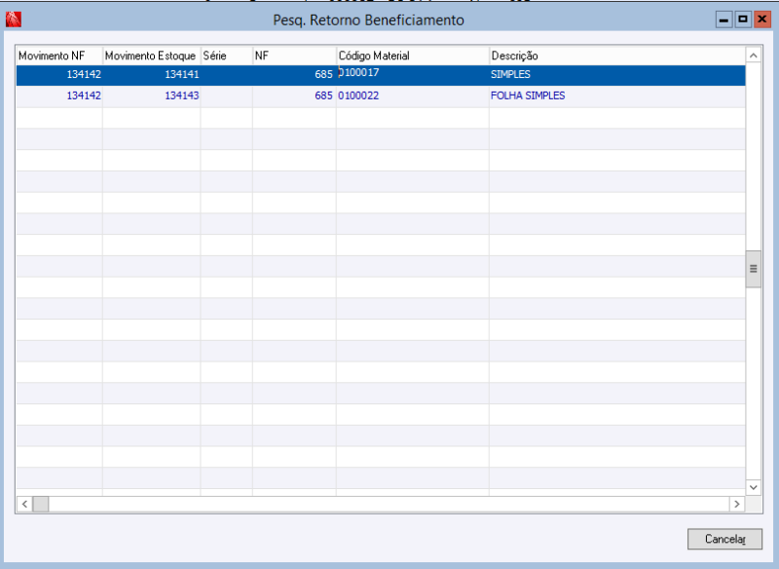Click the horizontal scrollbar right arrow
Image resolution: width=779 pixels, height=569 pixels.
[x=737, y=504]
